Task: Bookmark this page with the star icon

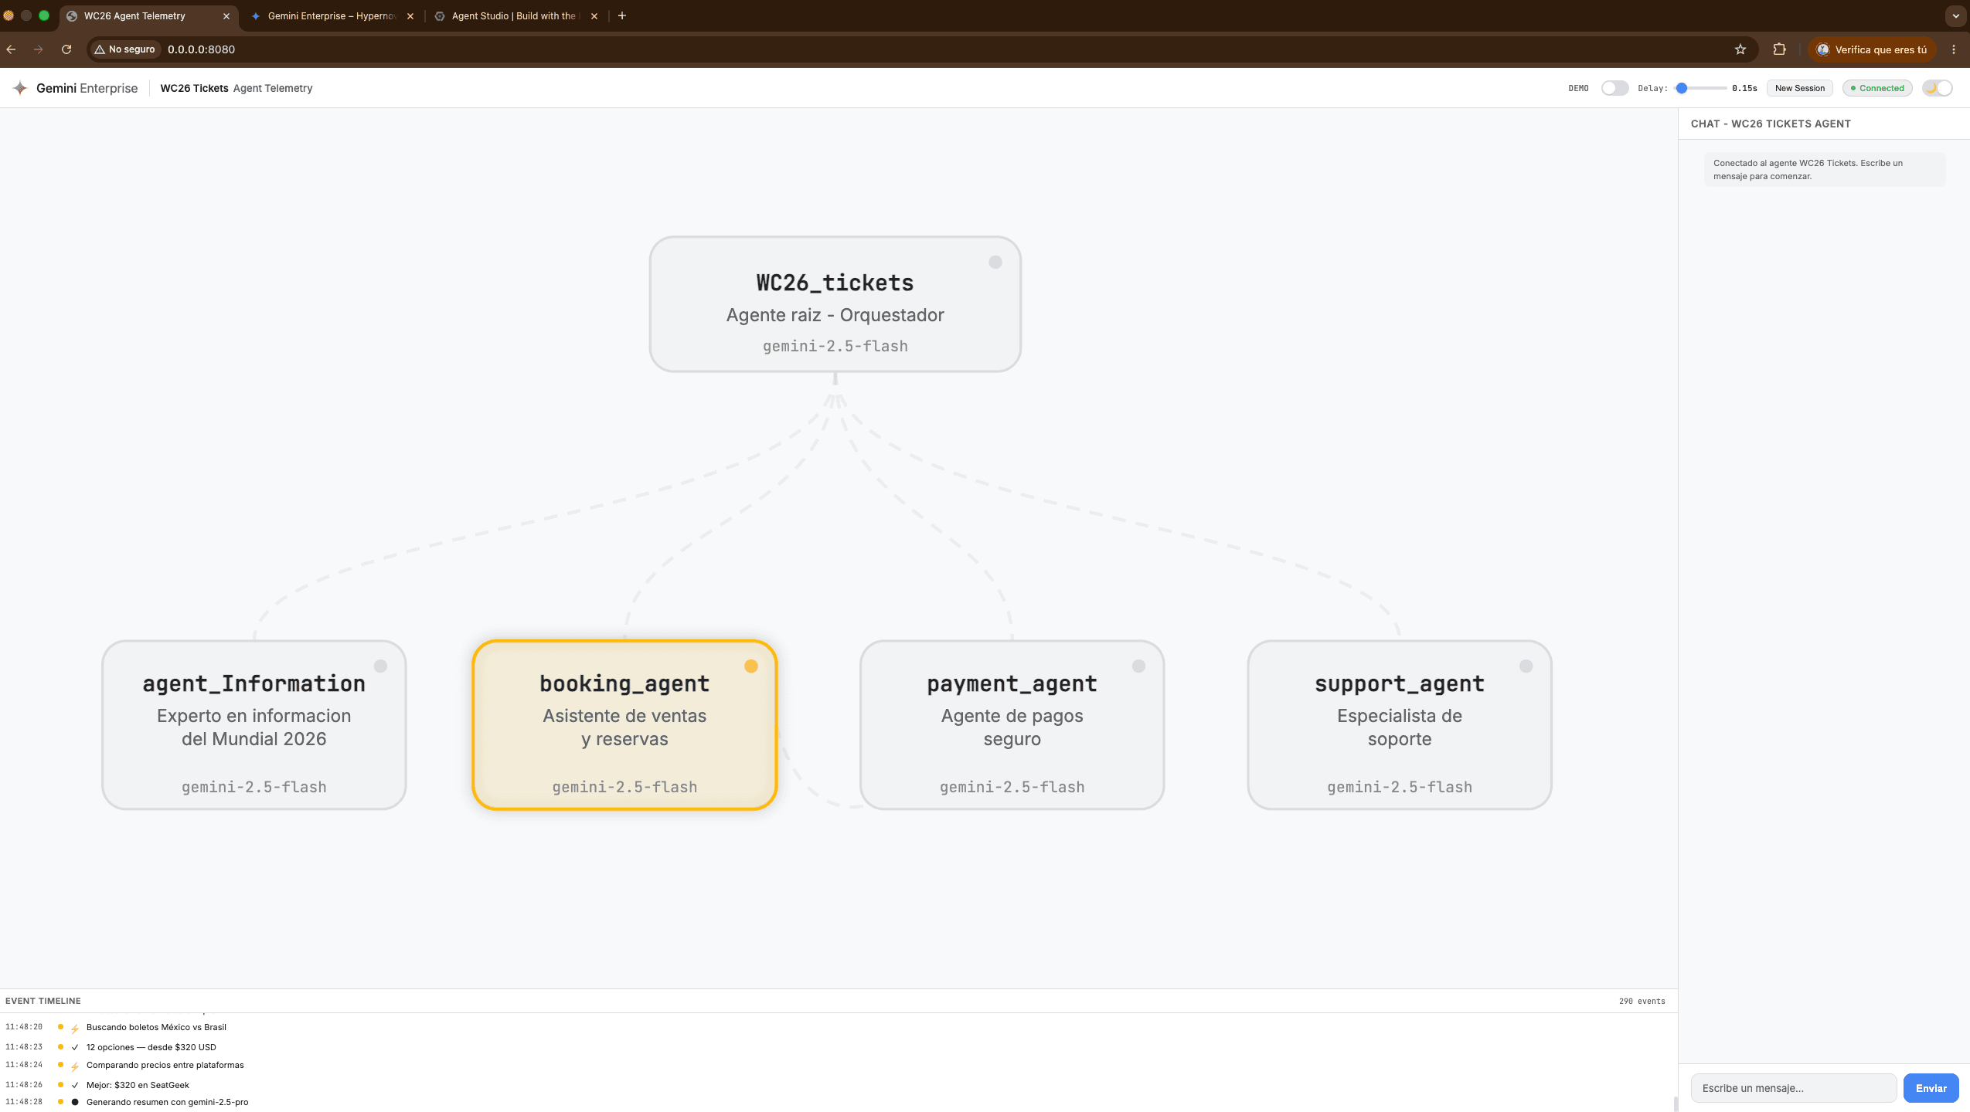Action: (1740, 49)
